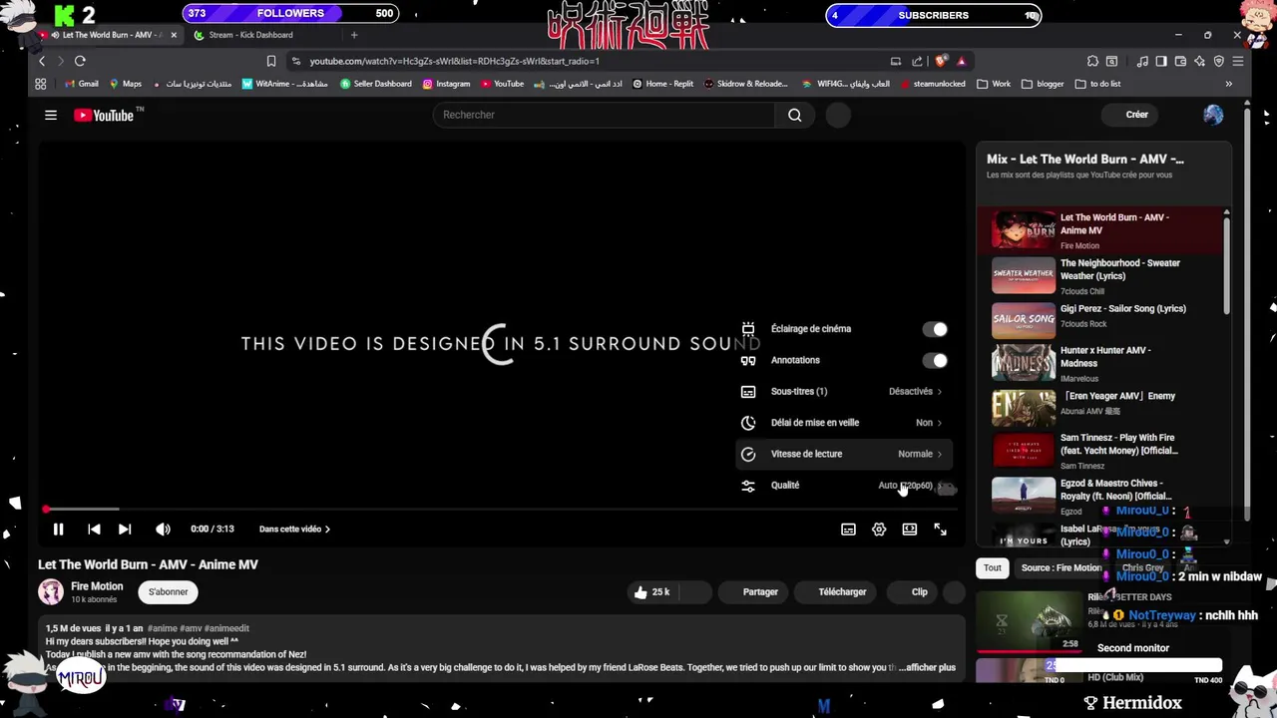Go back in browser history
This screenshot has width=1277, height=718.
tap(42, 61)
